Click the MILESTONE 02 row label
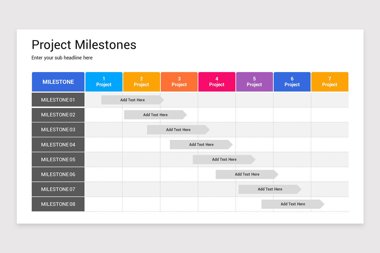Image resolution: width=380 pixels, height=253 pixels. (x=58, y=115)
